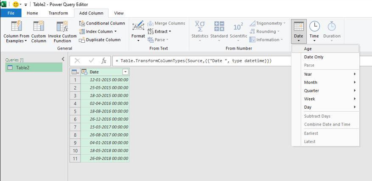
Task: Click the fx formula icon
Action: 103,61
